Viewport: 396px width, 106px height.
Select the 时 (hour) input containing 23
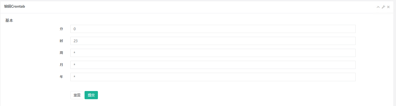pyautogui.click(x=213, y=41)
